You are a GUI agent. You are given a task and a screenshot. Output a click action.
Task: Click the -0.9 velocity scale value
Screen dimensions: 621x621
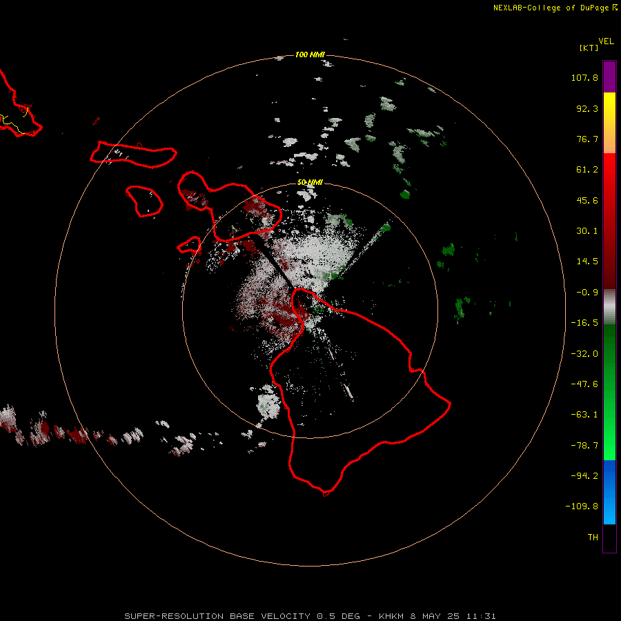pos(587,293)
